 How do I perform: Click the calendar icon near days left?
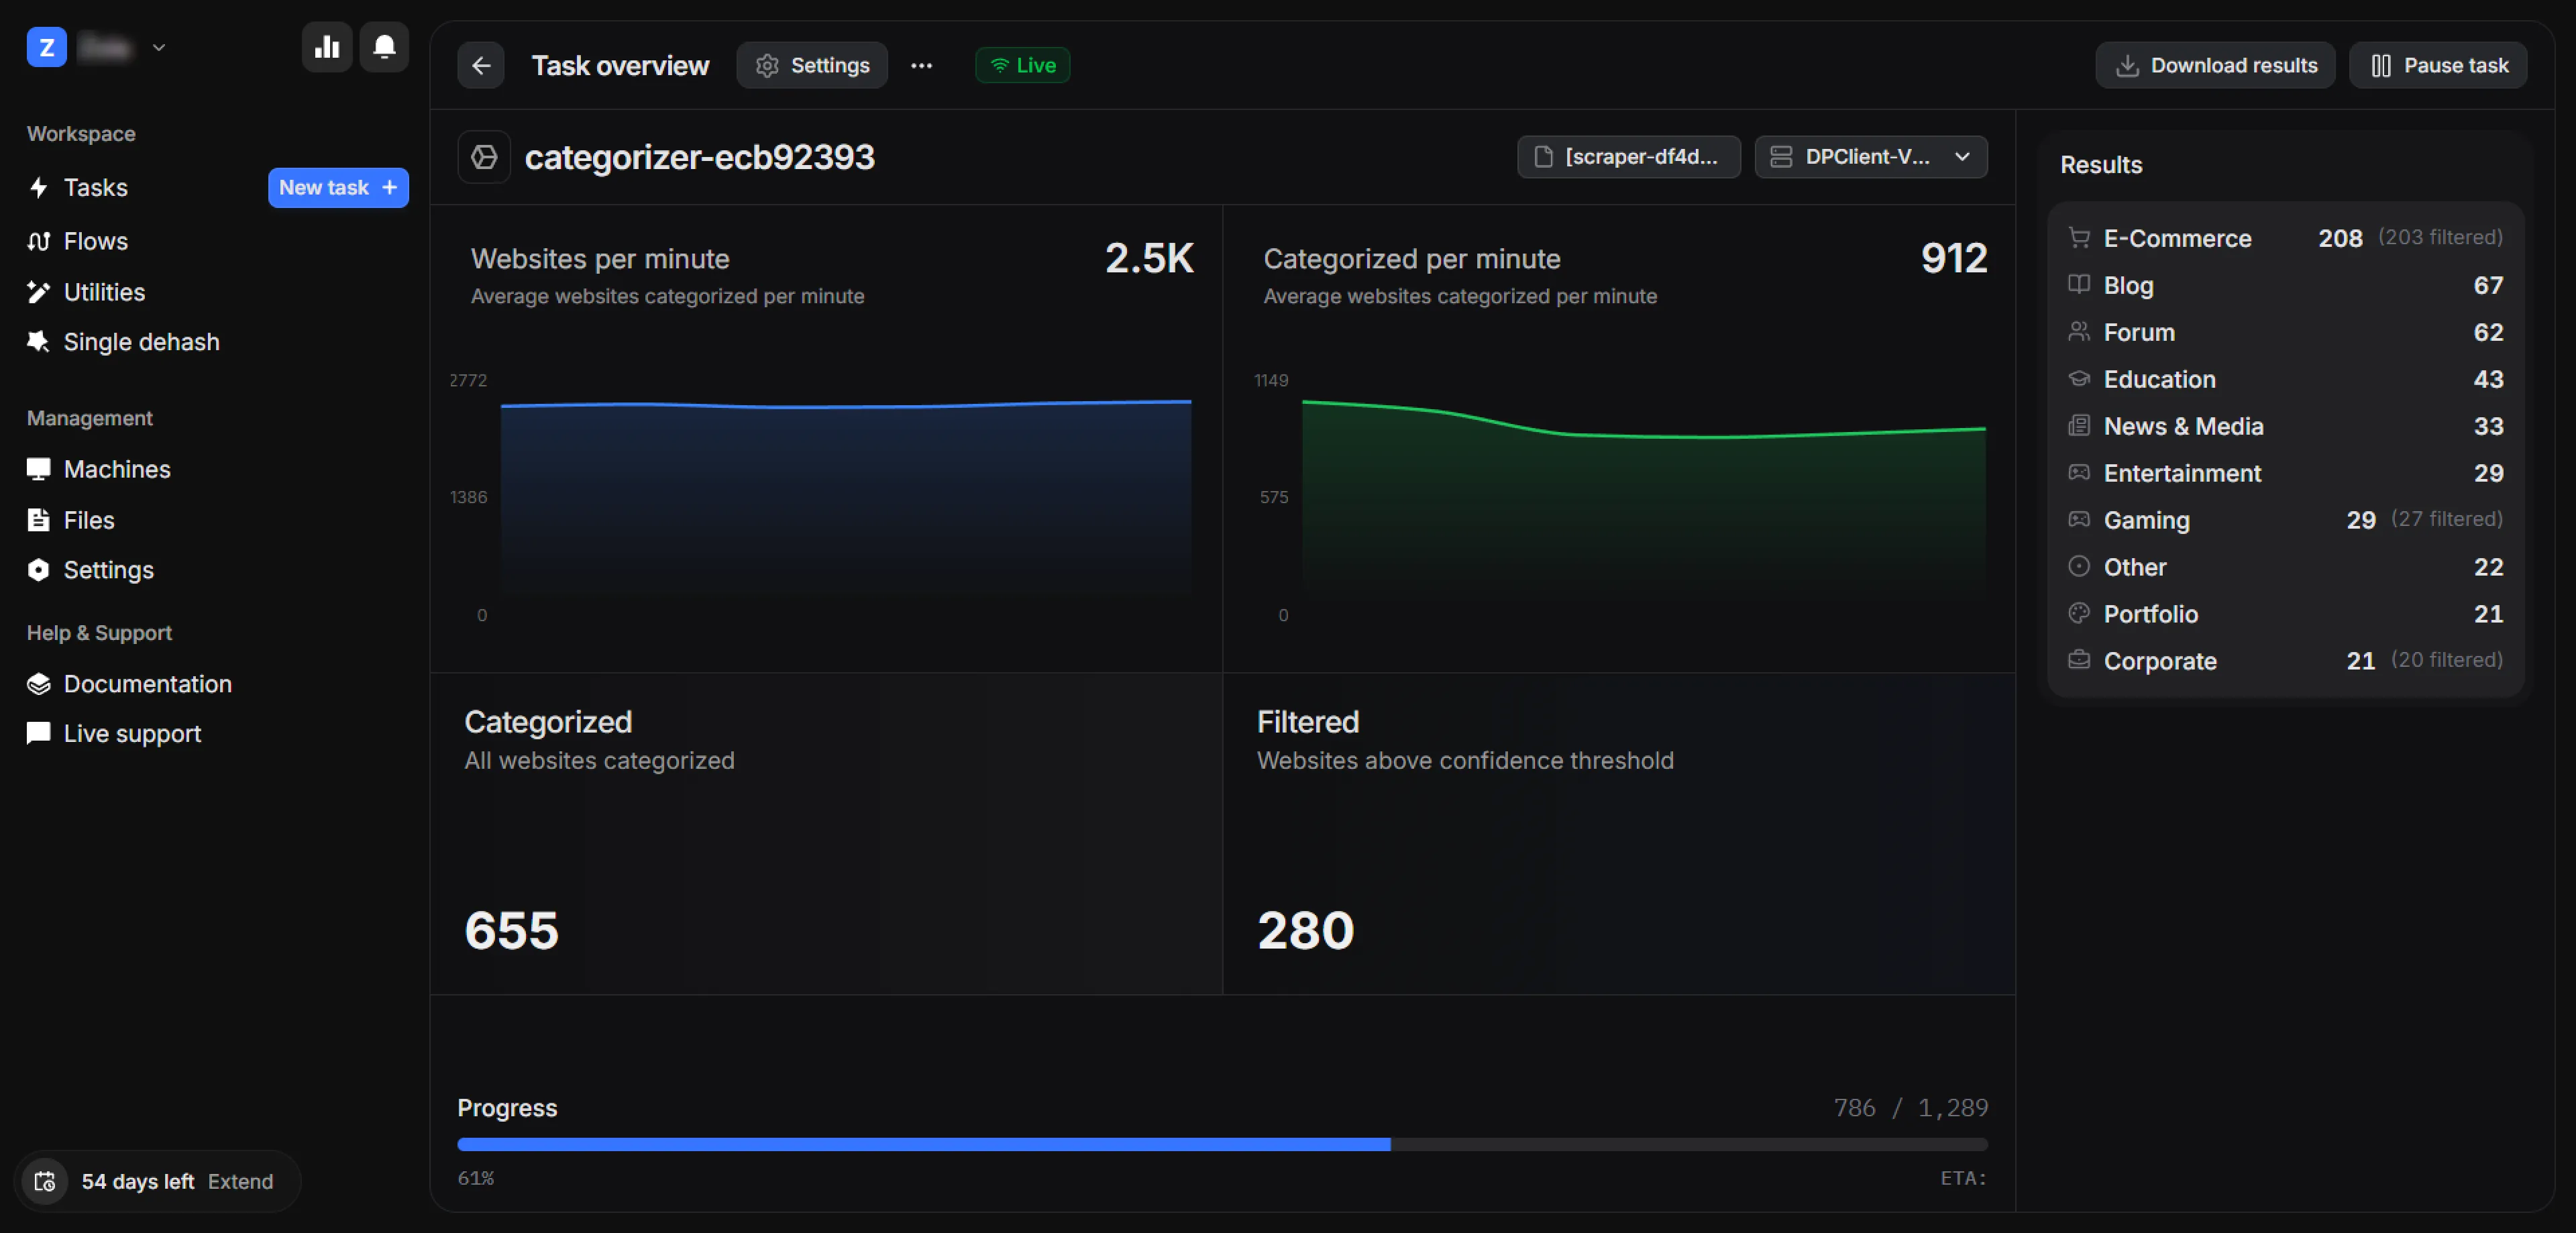pyautogui.click(x=44, y=1181)
